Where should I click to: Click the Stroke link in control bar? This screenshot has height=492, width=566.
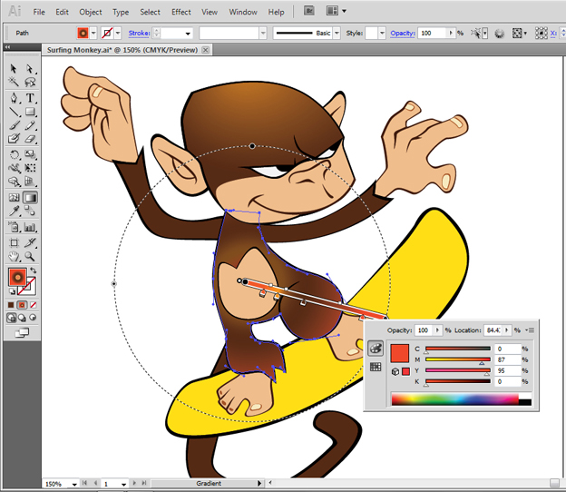coord(139,33)
